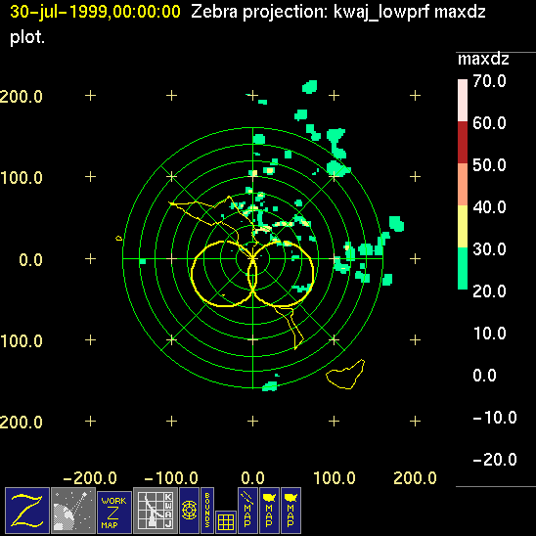Toggle the grid overlay icon

[226, 522]
